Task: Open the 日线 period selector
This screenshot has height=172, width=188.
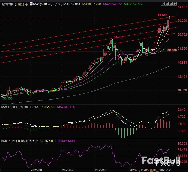Action: click(19, 4)
